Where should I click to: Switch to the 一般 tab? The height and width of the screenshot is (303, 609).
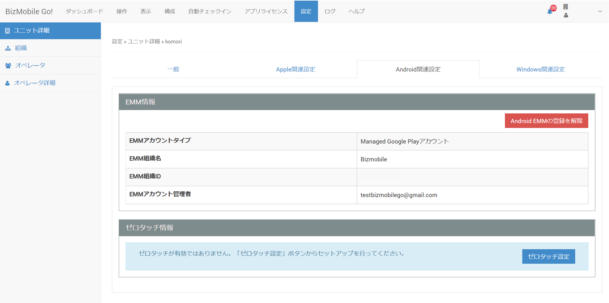[x=173, y=69]
